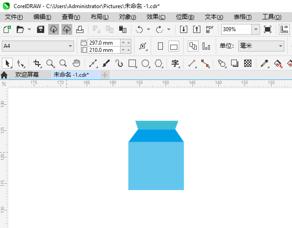Expand the Open icon dropdown arrow
This screenshot has width=292, height=228.
coord(29,29)
